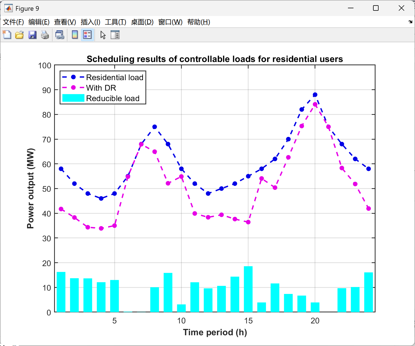Viewport: 415px width, 346px height.
Task: Open the 窗口(W) menu
Action: point(171,22)
